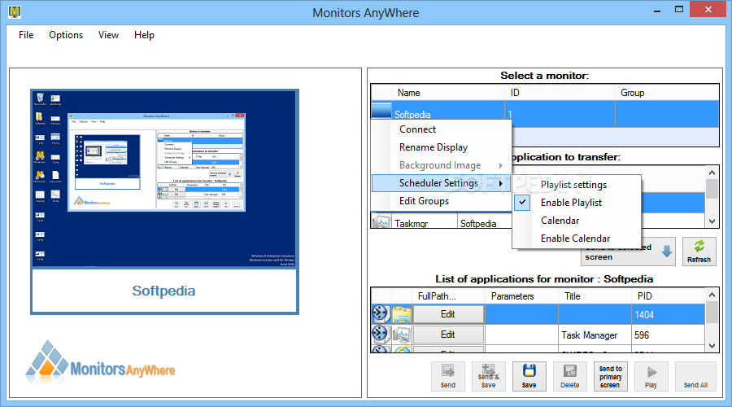Open the View menu
The width and height of the screenshot is (732, 407).
108,35
